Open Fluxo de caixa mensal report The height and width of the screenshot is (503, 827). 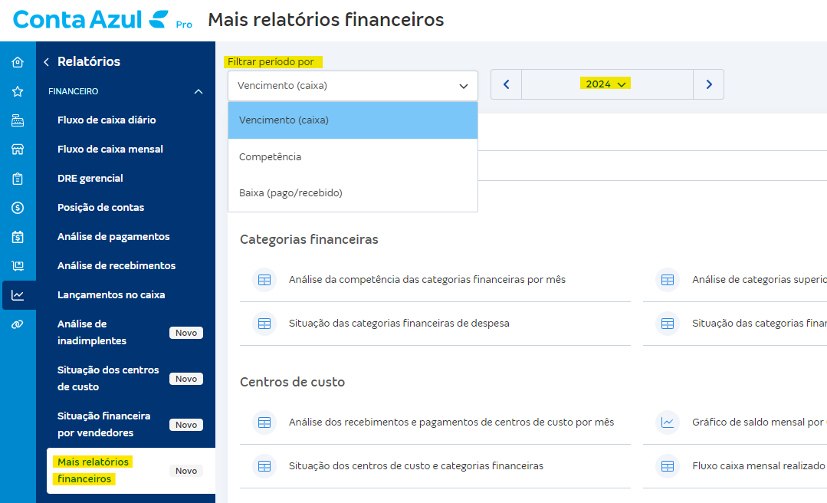[x=110, y=149]
